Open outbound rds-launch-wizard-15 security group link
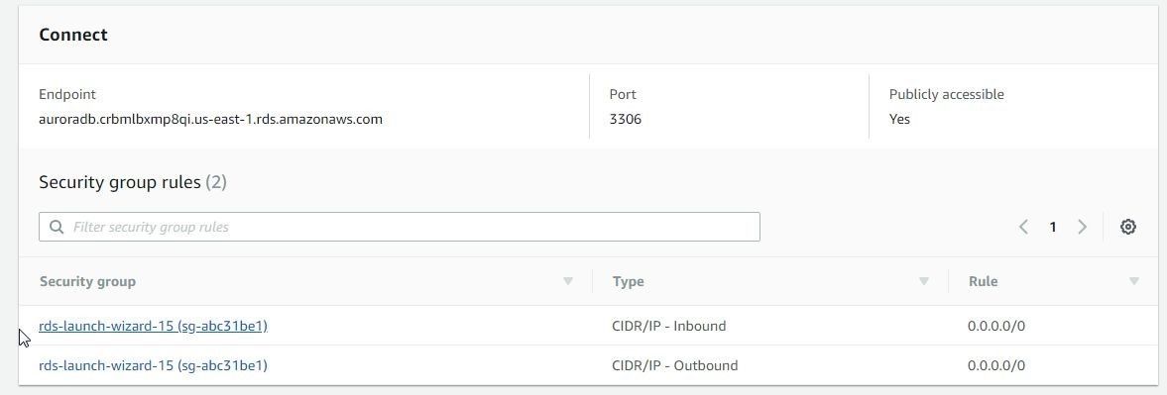 (x=153, y=365)
